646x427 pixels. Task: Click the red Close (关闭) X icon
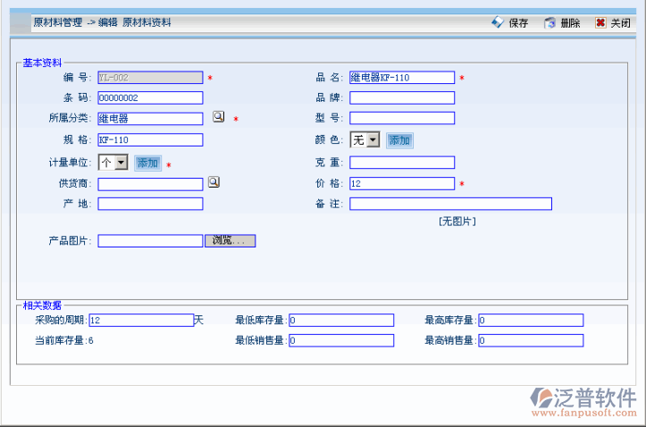(600, 22)
